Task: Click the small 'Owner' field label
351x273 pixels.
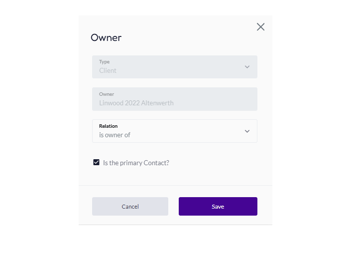Action: coord(107,94)
